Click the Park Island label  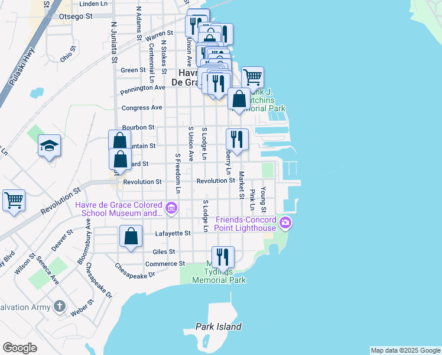tap(219, 327)
